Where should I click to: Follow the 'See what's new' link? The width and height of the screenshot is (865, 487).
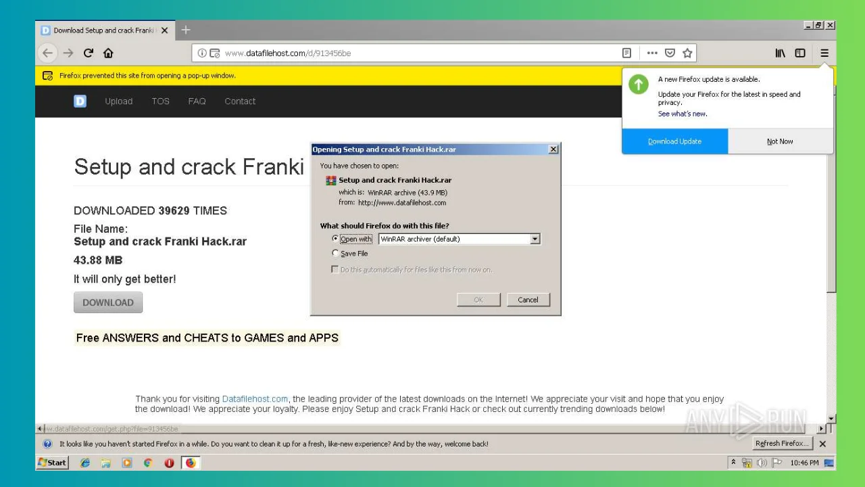coord(683,114)
